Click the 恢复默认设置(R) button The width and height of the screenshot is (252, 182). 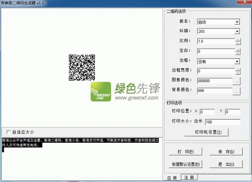pos(185,164)
